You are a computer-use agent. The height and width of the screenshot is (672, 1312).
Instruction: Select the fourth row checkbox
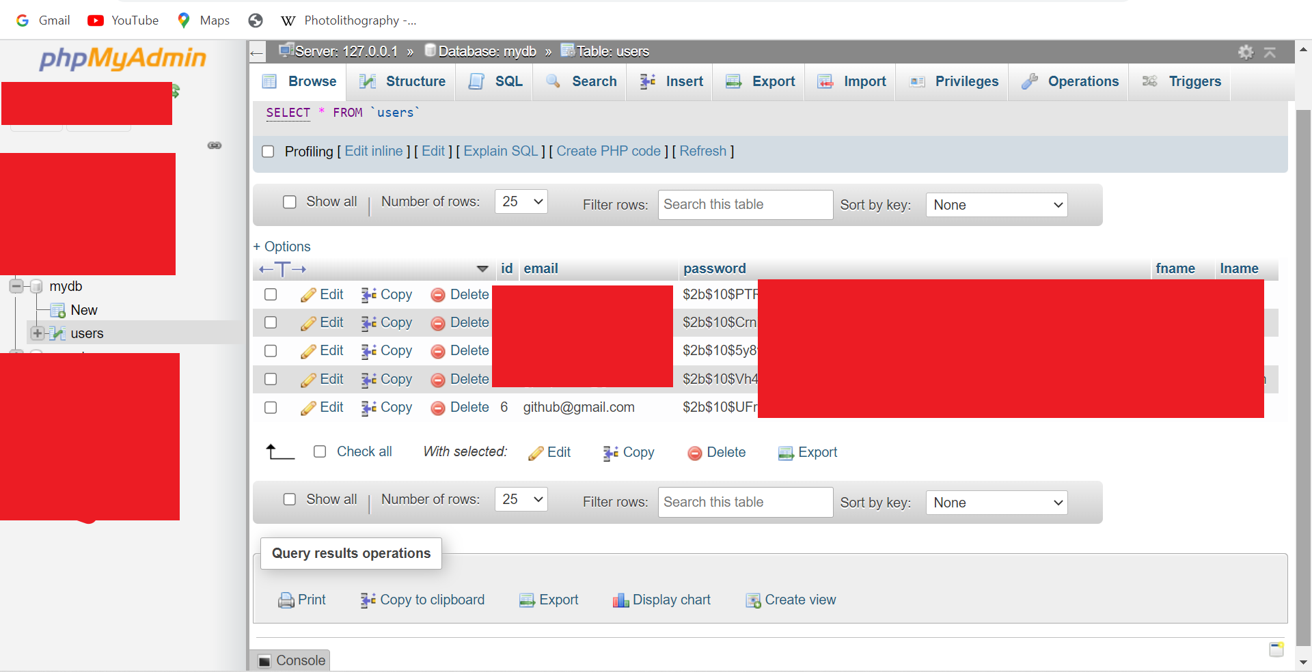[x=271, y=379]
